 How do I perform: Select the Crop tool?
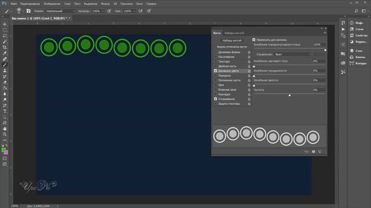point(5,47)
